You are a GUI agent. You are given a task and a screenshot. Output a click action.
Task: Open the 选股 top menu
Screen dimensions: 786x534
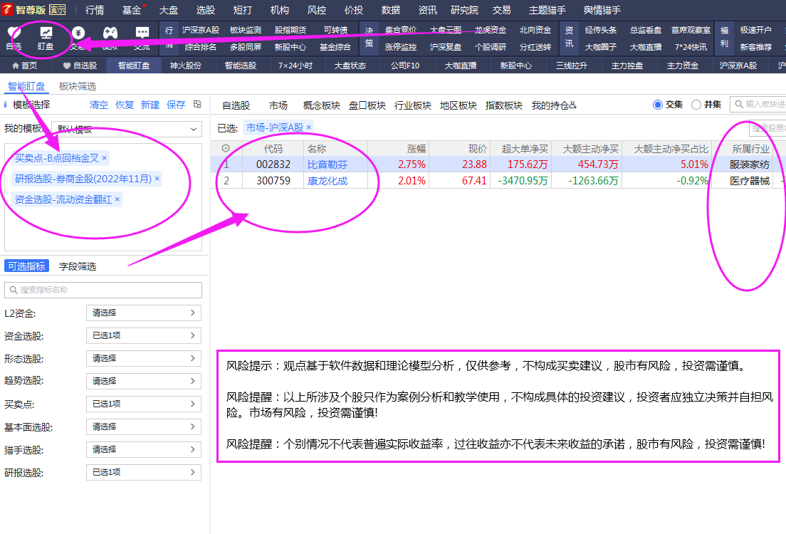pos(206,10)
